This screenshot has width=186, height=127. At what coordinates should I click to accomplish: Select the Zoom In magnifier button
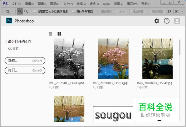[x=20, y=11]
